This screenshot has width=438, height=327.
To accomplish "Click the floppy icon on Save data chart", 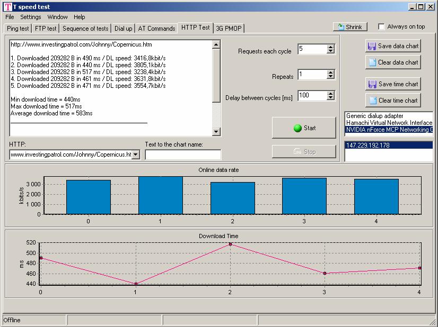I will coord(372,46).
